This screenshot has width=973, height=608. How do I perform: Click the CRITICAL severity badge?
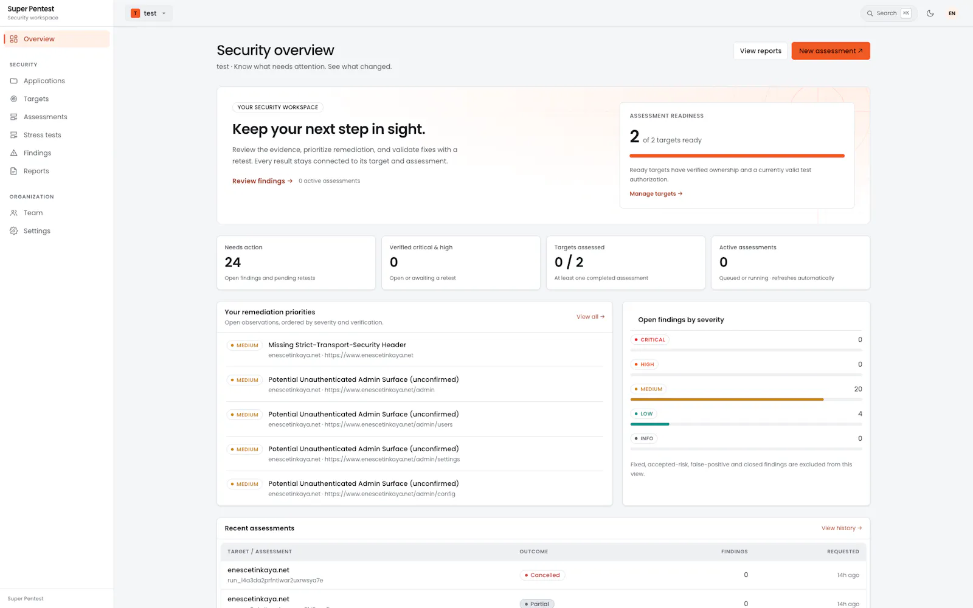click(x=649, y=340)
